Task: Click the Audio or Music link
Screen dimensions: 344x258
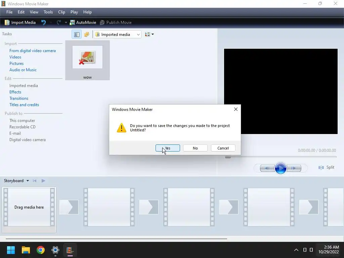Action: pyautogui.click(x=23, y=70)
